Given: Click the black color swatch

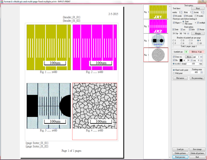Looking at the screenshot, I should [x=181, y=60].
